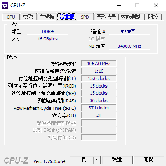Click the 列位址控制器預充電時間(tRP) label
Screen dimensions: 166x166
click(x=44, y=93)
